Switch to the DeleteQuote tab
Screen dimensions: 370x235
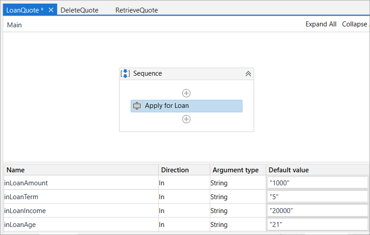79,10
